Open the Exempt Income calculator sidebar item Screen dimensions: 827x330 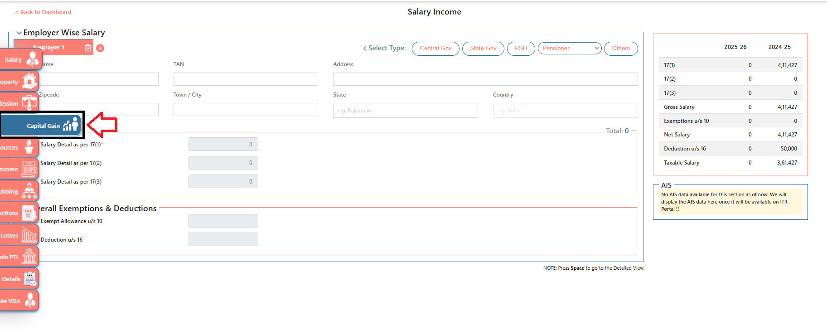tap(19, 169)
